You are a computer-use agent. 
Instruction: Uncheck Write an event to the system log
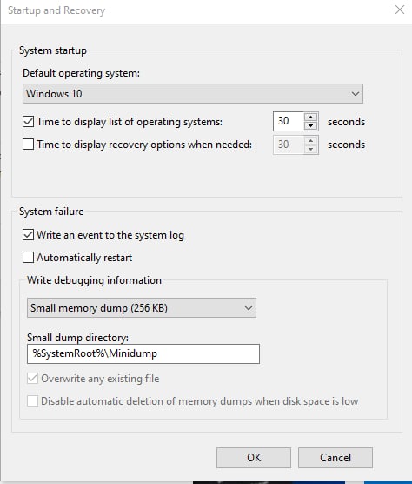coord(28,235)
